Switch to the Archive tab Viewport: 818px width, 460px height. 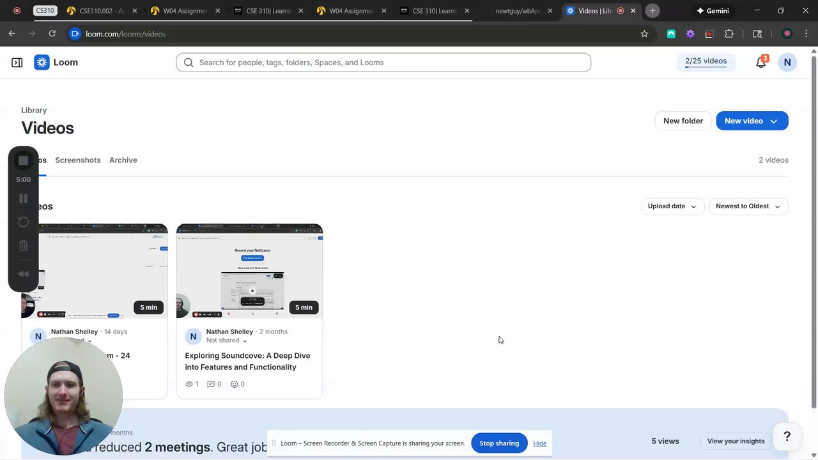tap(123, 160)
